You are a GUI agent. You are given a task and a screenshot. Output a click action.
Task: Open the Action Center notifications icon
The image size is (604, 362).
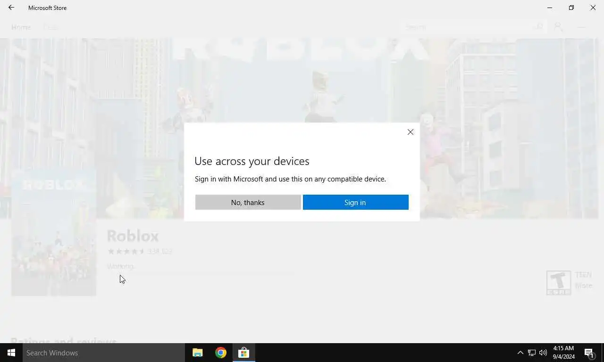(x=589, y=353)
